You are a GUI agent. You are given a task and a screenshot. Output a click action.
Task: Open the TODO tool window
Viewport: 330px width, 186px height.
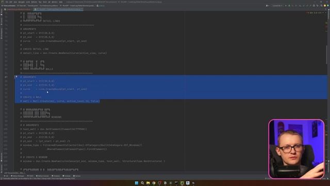click(x=30, y=176)
